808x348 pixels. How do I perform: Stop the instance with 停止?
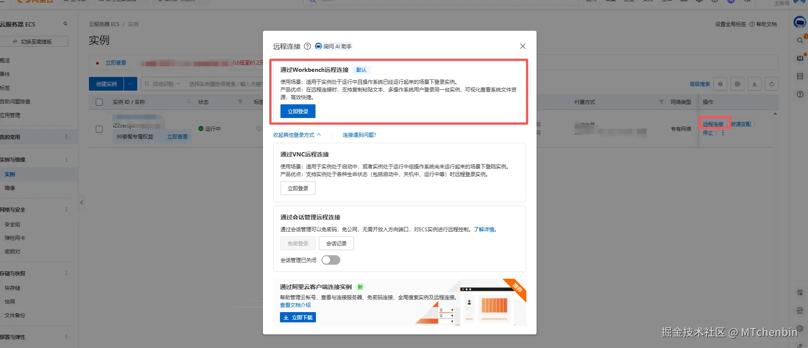[x=708, y=133]
